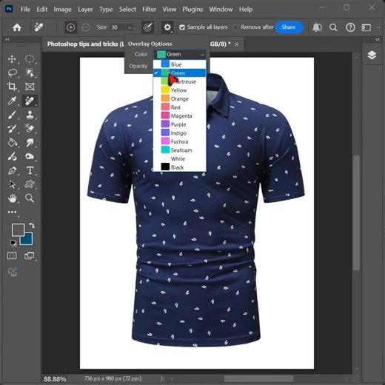Screen dimensions: 385x385
Task: Select the History Brush tool
Action: 12,129
